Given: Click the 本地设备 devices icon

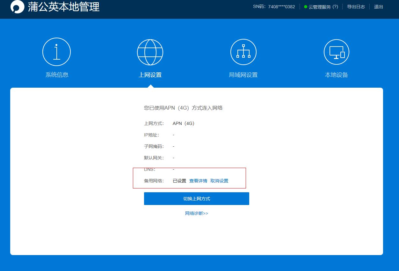Looking at the screenshot, I should [x=336, y=52].
